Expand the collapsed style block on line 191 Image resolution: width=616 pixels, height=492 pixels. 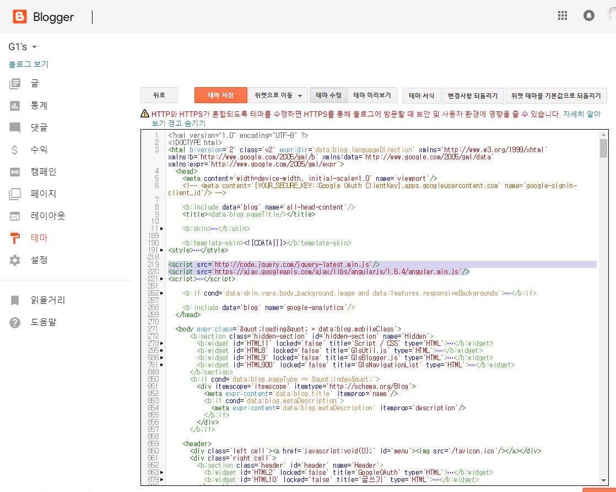tap(162, 250)
